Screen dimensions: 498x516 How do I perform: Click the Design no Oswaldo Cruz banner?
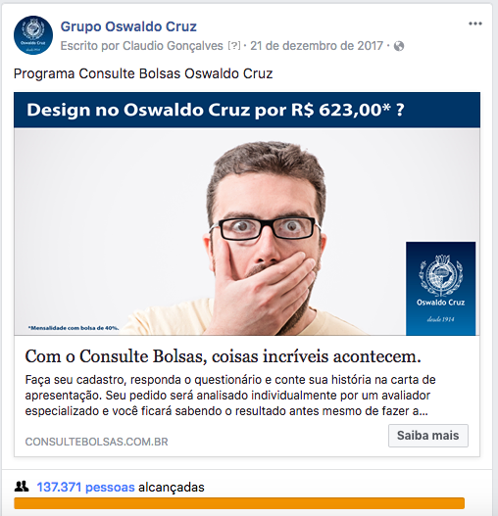247,110
